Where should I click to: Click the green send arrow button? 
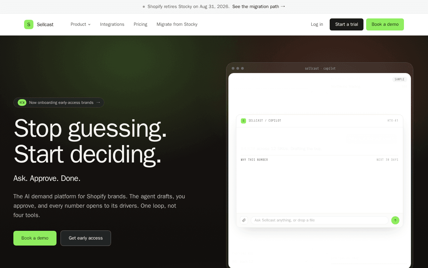pyautogui.click(x=395, y=220)
